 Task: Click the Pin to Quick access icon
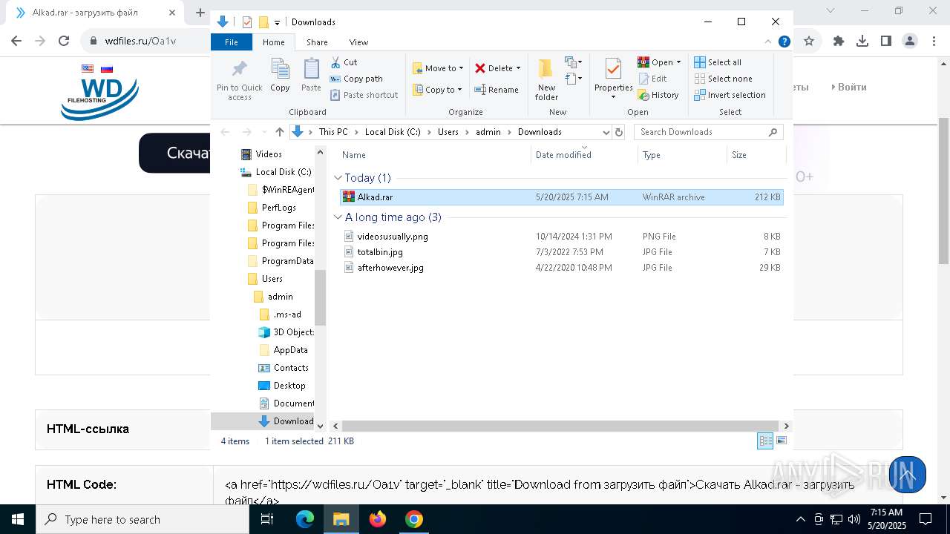pyautogui.click(x=239, y=80)
